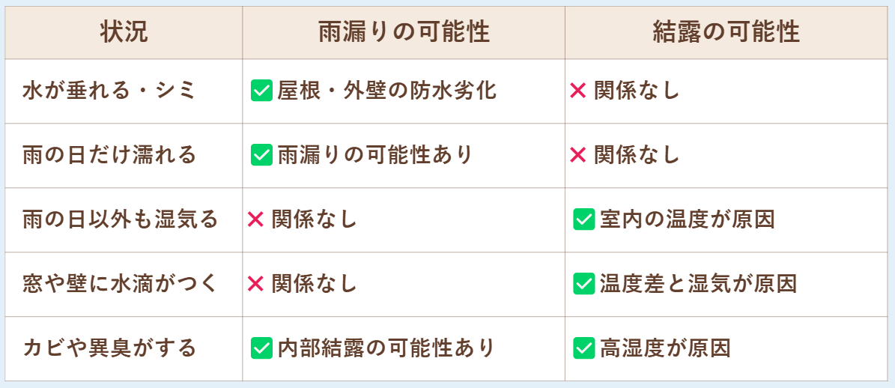The height and width of the screenshot is (388, 895).
Task: Select the 雨漏りの可能性 column header
Action: 404,33
